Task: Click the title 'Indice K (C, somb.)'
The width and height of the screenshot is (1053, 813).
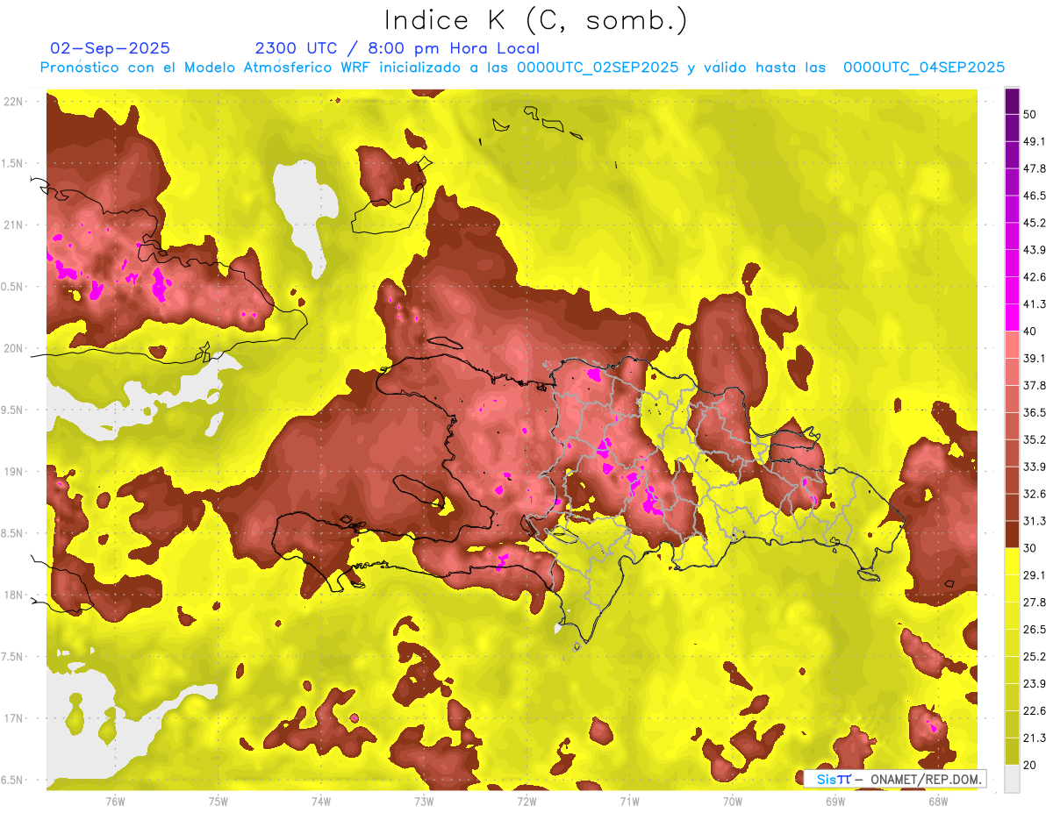Action: click(x=535, y=19)
